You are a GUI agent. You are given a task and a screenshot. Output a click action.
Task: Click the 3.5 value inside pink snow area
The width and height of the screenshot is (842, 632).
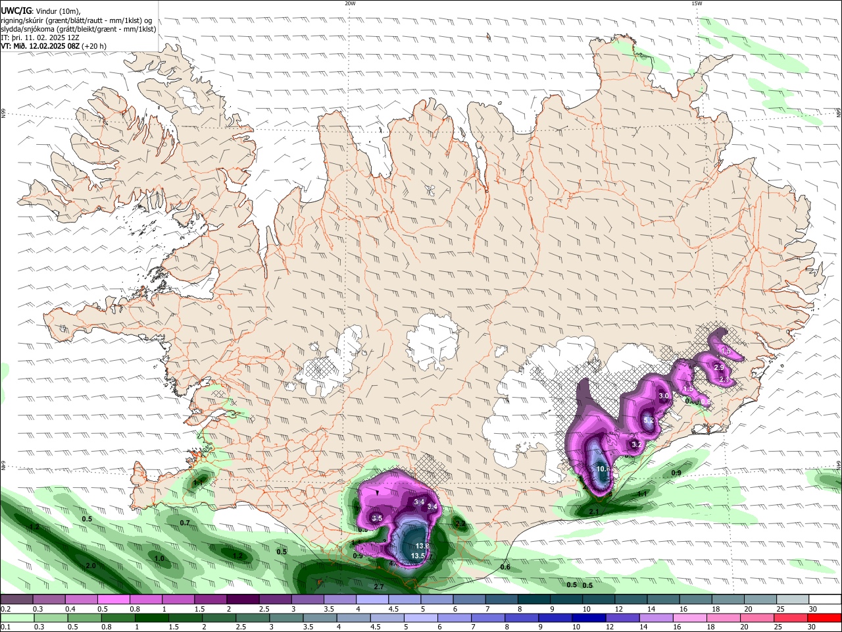pos(377,518)
